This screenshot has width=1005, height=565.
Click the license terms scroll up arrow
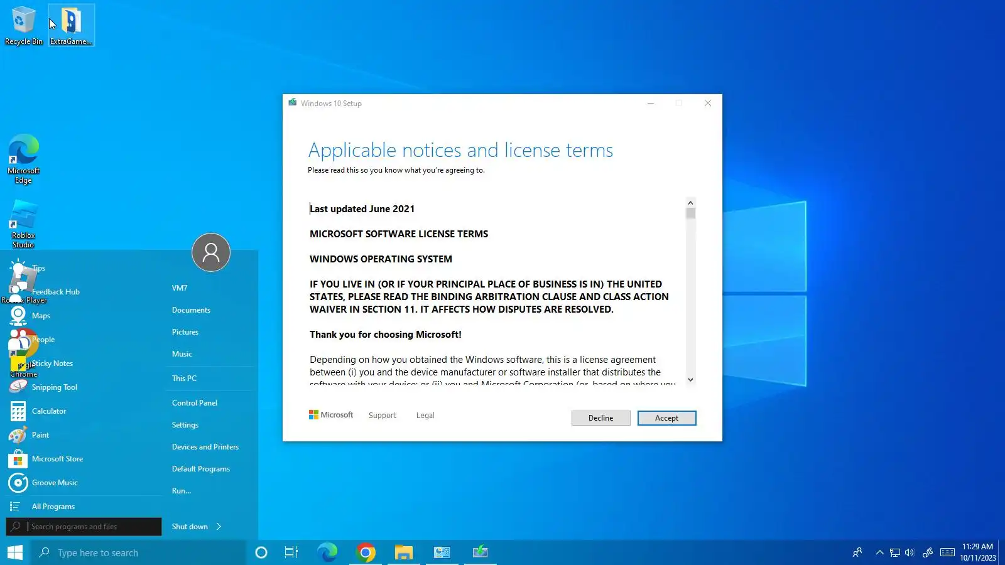click(690, 203)
